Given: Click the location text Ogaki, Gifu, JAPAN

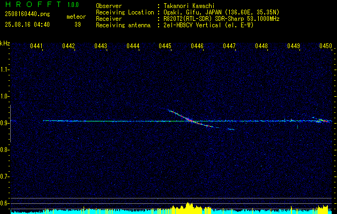Looking at the screenshot, I should [192, 12].
